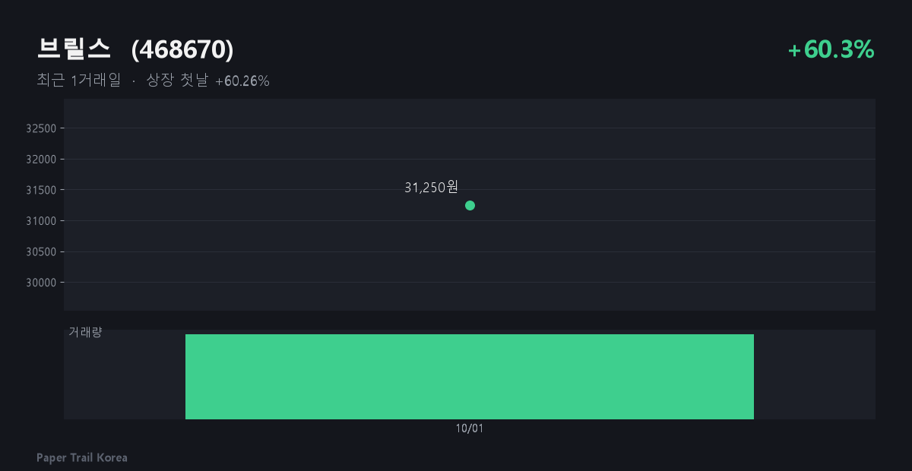This screenshot has width=912, height=471.
Task: Click the 32000 y-axis tick label
Action: point(41,160)
